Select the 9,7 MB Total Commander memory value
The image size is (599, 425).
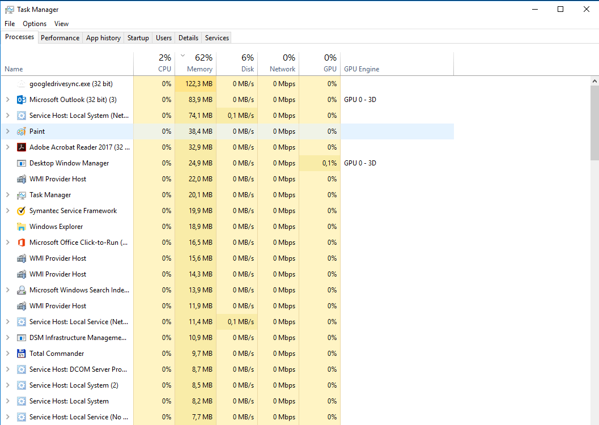click(196, 354)
